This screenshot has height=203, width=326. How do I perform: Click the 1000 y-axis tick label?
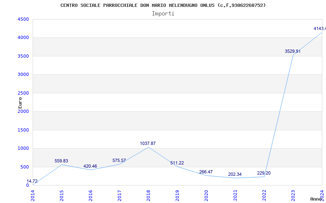pyautogui.click(x=23, y=149)
